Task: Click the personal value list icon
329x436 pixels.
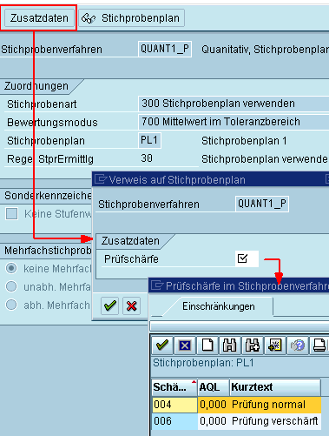Action: 275,345
